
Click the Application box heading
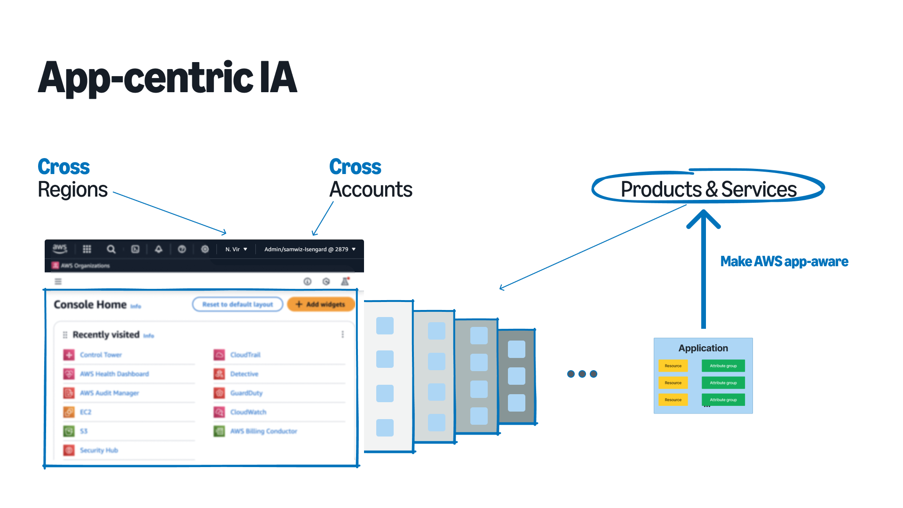tap(703, 348)
